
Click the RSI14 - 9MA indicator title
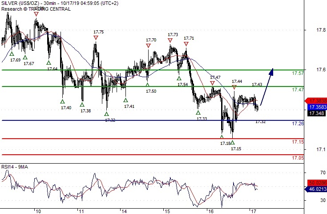tap(15, 167)
